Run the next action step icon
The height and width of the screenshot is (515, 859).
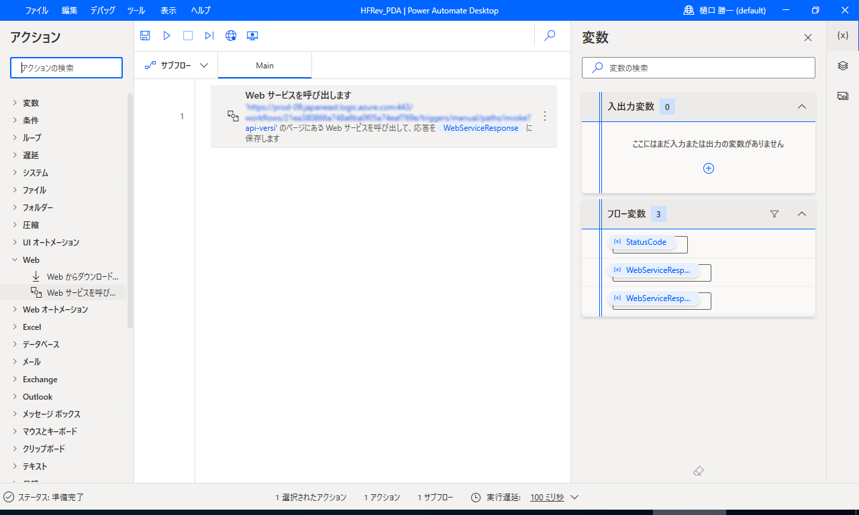pyautogui.click(x=209, y=36)
